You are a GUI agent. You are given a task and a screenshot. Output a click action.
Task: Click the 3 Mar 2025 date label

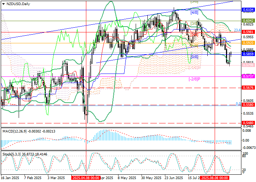pos(56,178)
